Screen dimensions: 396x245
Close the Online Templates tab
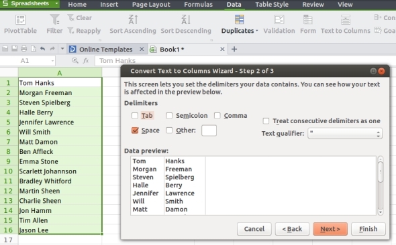(142, 49)
